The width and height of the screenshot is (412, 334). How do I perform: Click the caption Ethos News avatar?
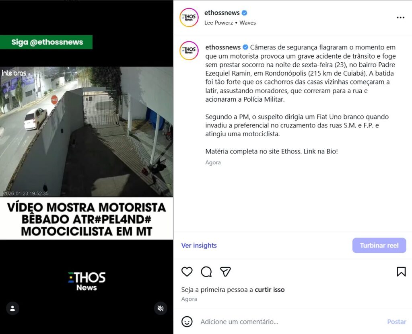point(189,50)
